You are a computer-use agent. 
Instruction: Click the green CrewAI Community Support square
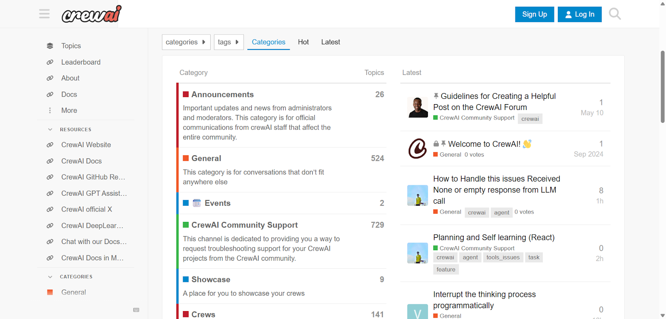pos(186,225)
